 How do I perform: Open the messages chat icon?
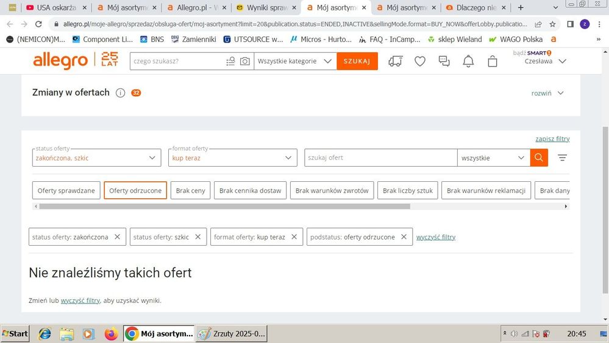(444, 61)
